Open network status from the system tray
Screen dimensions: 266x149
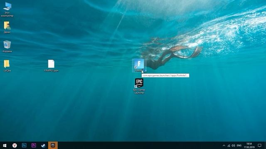229,145
